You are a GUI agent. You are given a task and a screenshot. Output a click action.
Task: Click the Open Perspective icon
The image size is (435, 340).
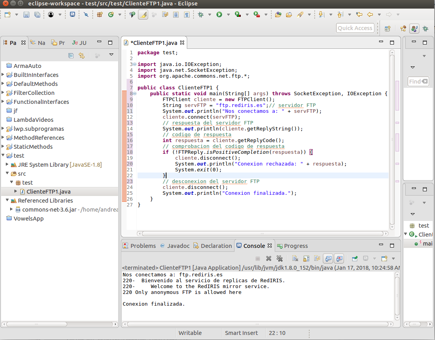pyautogui.click(x=388, y=28)
